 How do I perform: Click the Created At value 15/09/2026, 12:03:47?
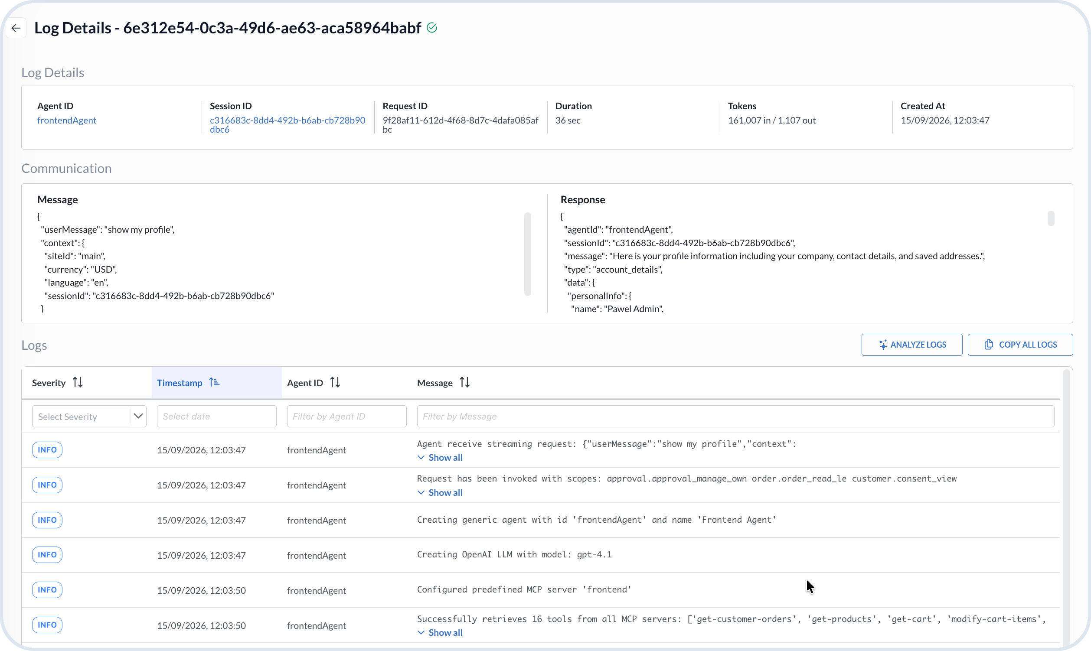click(945, 120)
